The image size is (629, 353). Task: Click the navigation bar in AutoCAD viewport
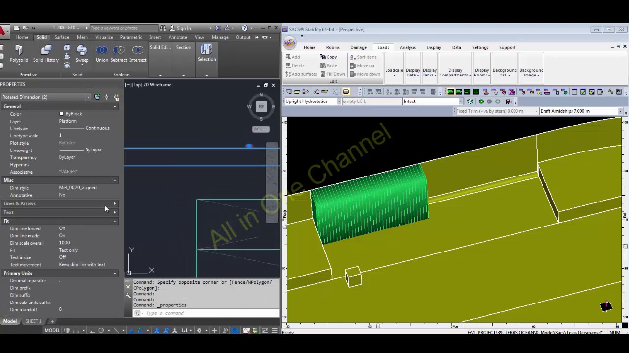[x=272, y=182]
